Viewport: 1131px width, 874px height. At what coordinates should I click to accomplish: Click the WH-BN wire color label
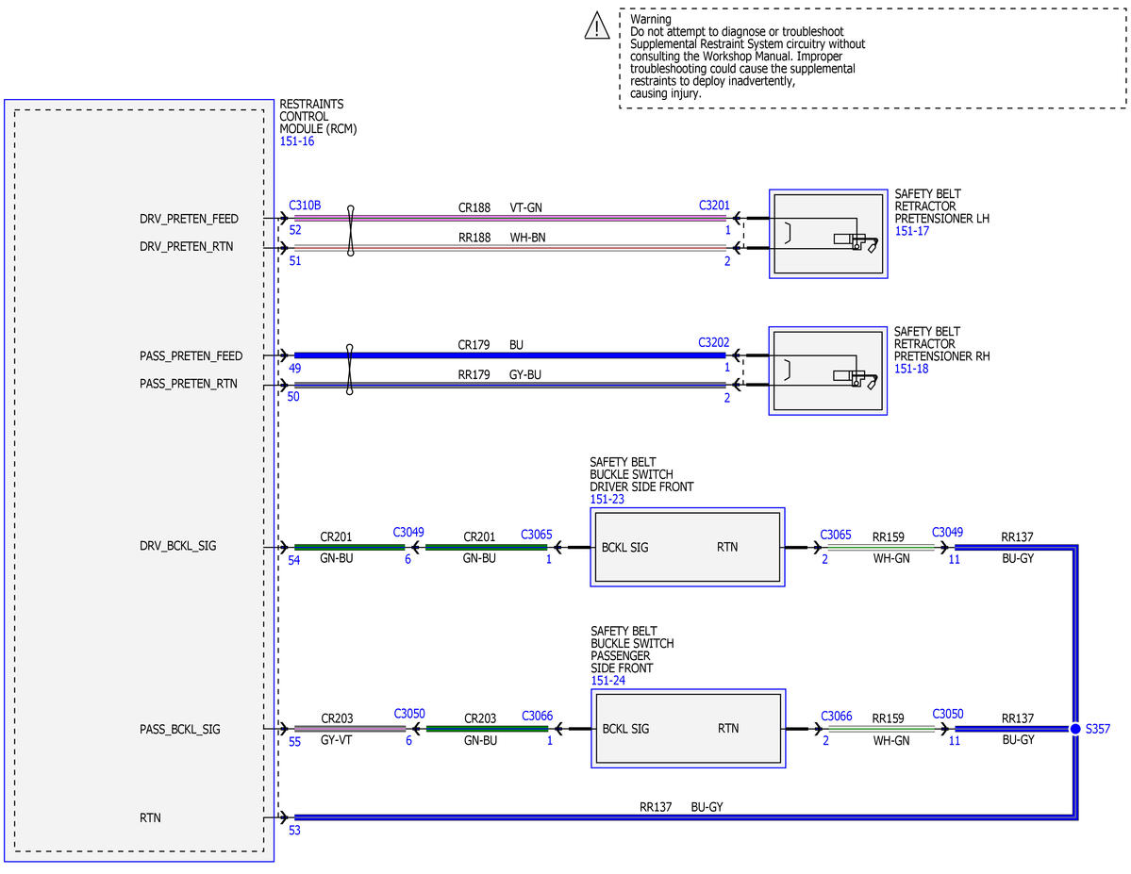527,238
